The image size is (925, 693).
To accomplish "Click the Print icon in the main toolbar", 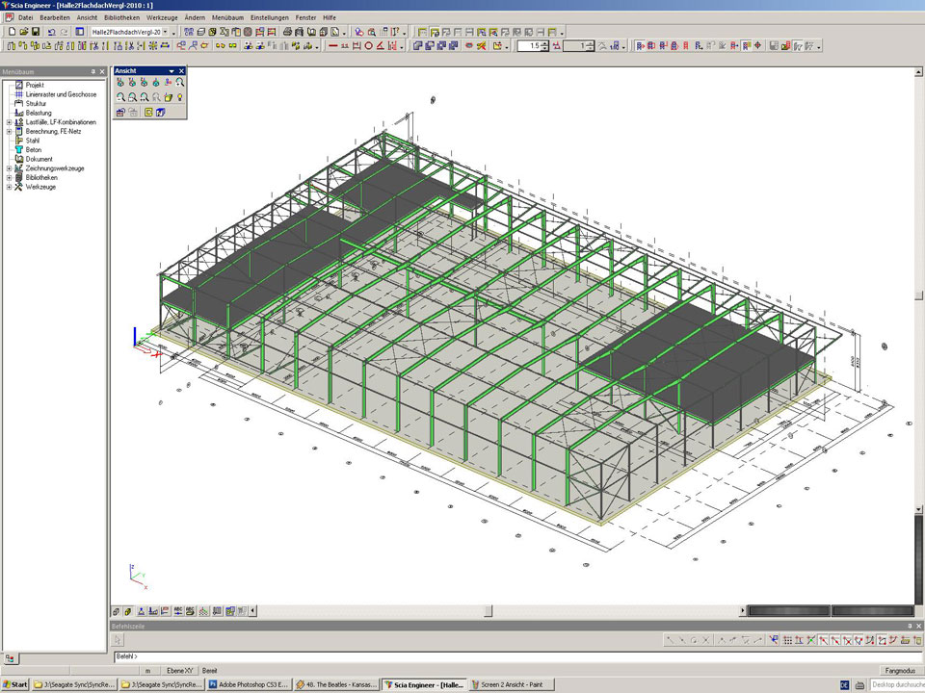I will [x=288, y=32].
